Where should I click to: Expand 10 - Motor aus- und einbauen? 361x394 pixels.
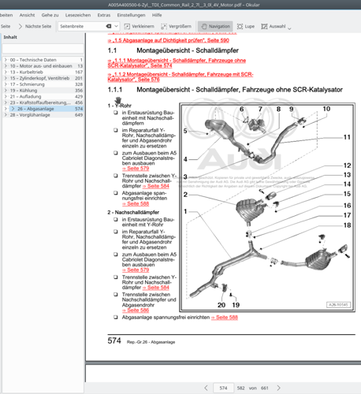[x=6, y=66]
